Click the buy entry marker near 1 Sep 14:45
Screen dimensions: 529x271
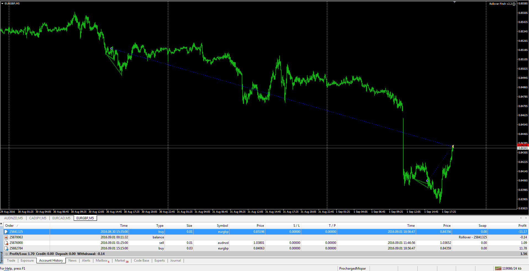[x=427, y=181]
